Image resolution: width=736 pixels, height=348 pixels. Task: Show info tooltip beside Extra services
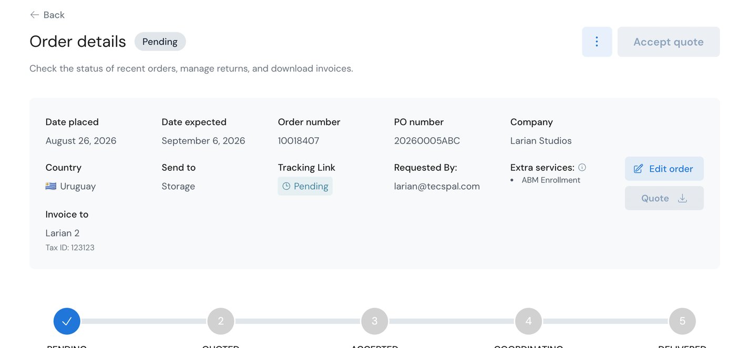582,167
